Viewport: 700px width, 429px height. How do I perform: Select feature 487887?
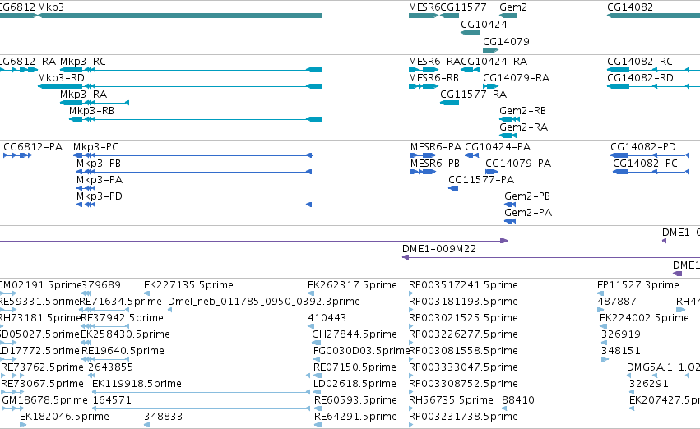(600, 310)
